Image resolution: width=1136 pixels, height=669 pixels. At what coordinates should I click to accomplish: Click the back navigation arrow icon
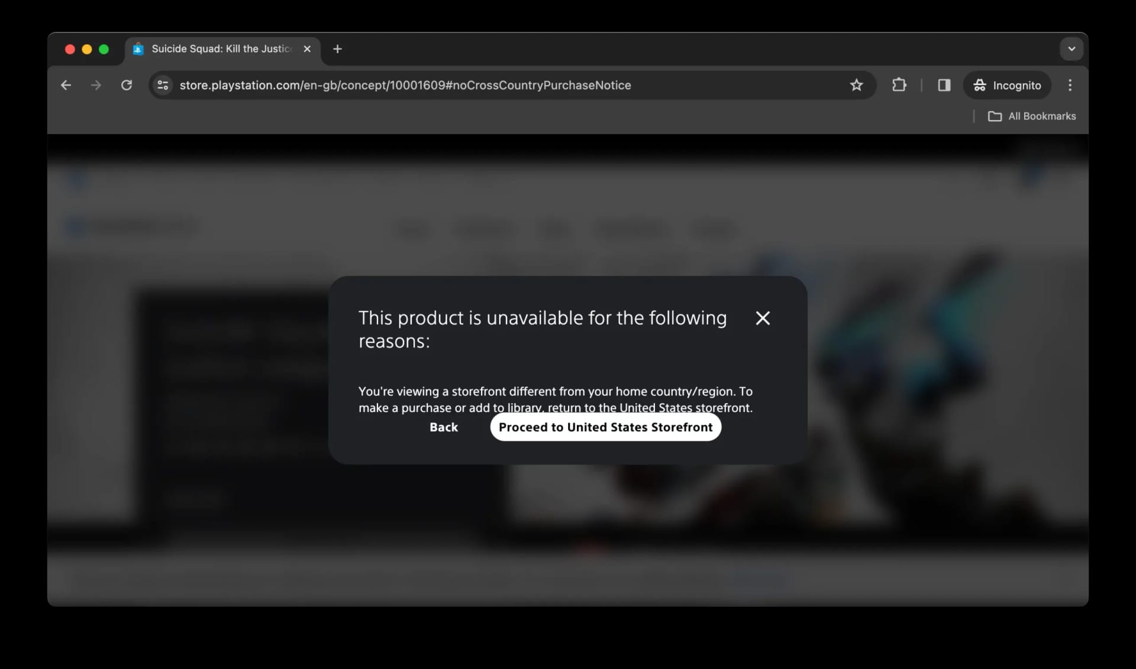pos(66,85)
